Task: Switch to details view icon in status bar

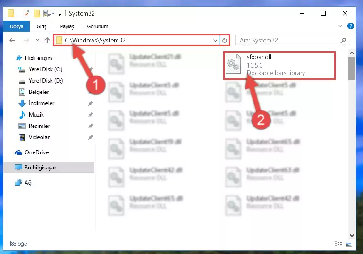Action: pos(338,244)
